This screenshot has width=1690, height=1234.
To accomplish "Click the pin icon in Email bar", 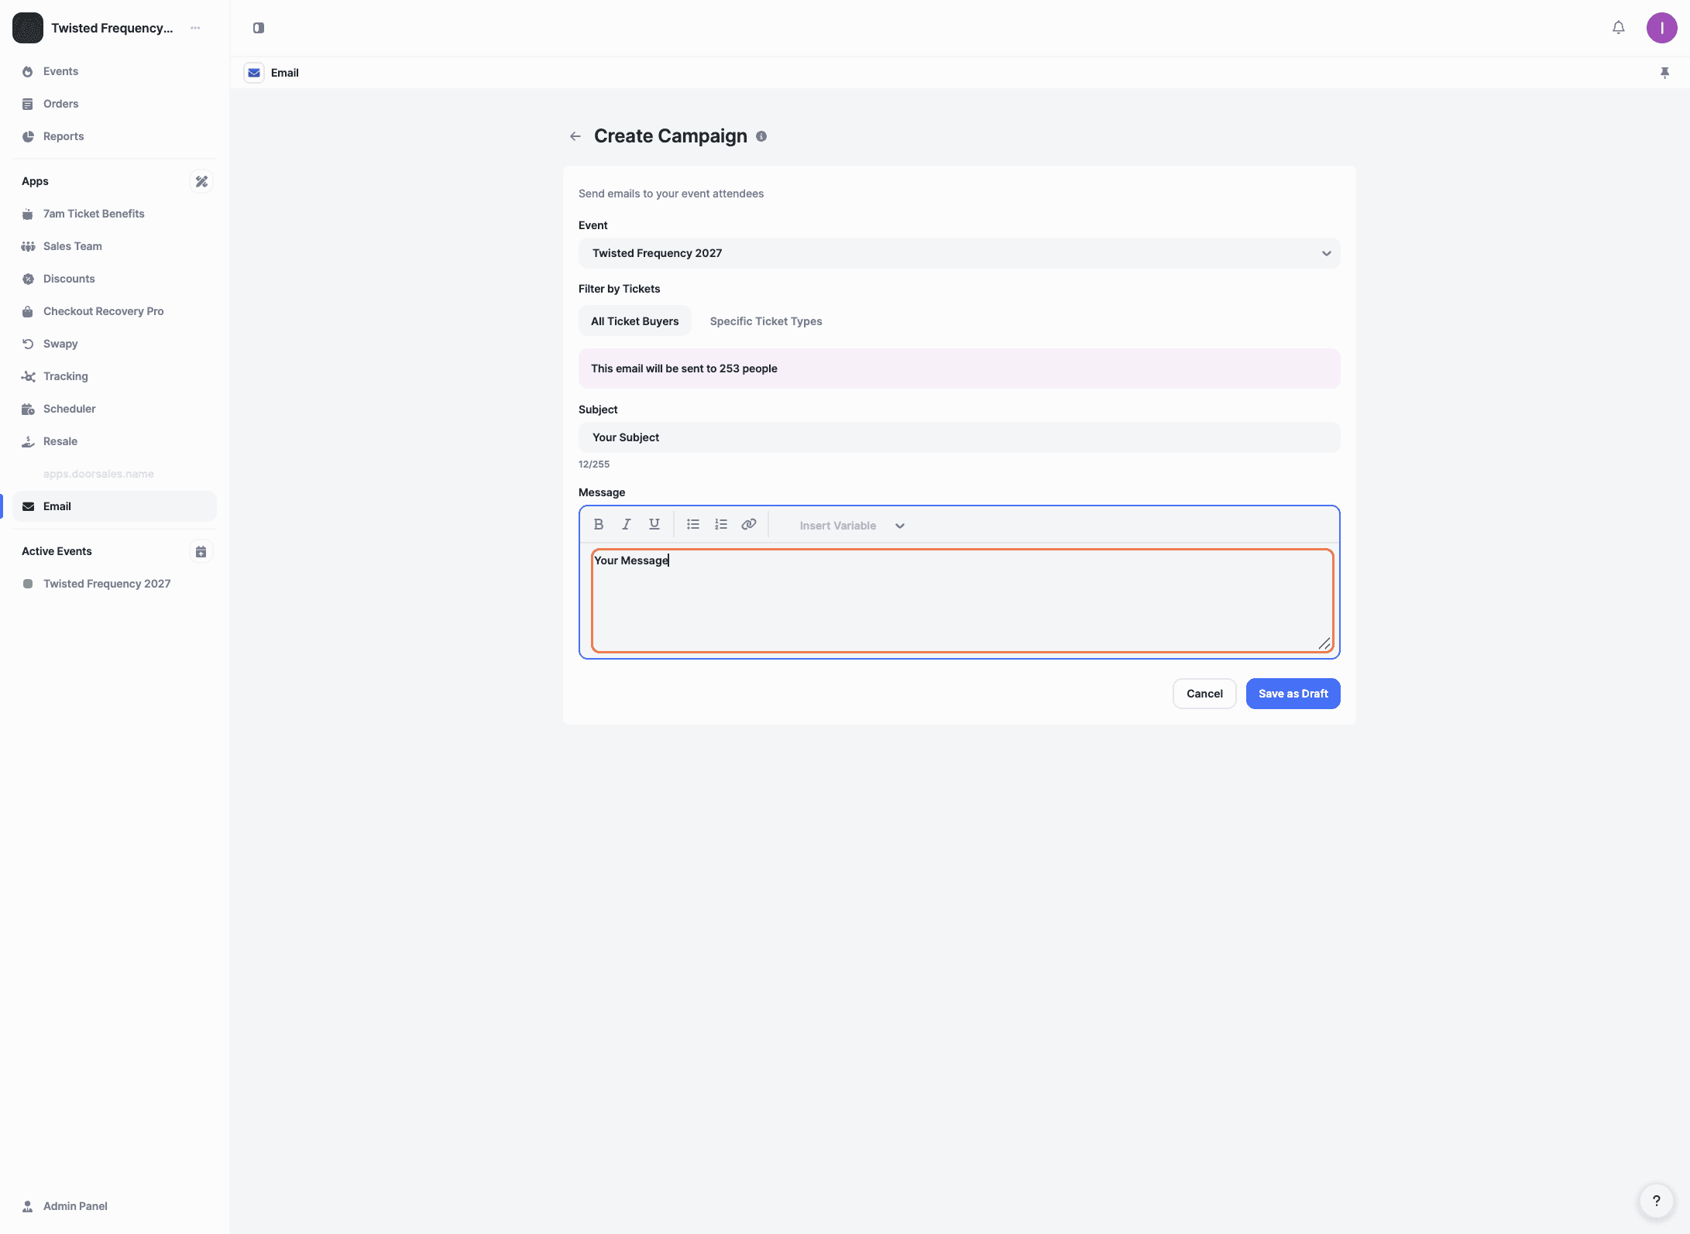I will click(1664, 73).
